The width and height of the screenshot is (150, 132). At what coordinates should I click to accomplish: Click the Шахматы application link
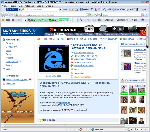tap(10, 83)
